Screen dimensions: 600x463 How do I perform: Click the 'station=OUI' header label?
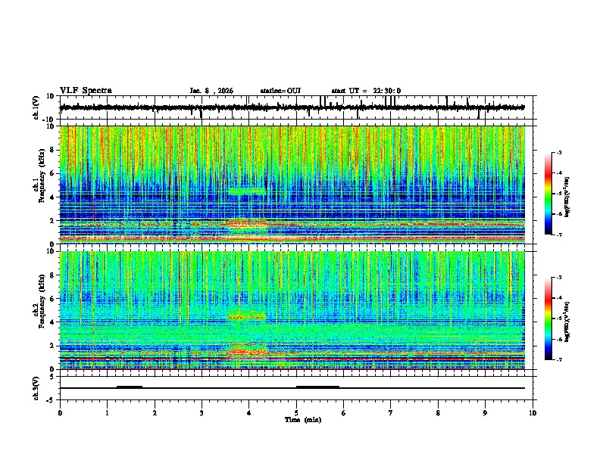click(x=280, y=91)
